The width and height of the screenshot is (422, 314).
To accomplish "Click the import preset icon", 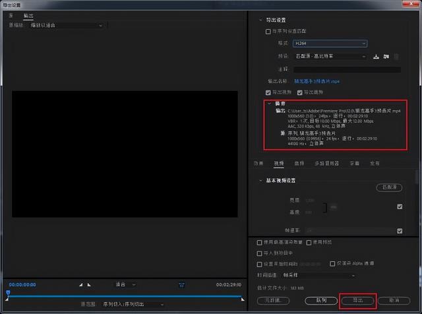I will pos(386,57).
